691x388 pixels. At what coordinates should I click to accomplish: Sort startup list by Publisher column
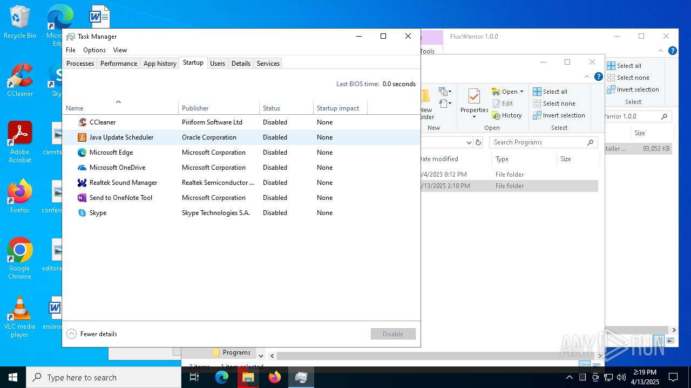coord(219,108)
